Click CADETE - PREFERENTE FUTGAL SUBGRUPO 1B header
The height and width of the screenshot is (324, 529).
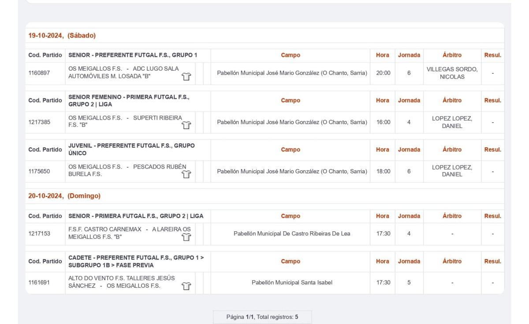pos(136,261)
